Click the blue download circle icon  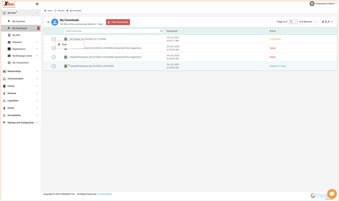pos(55,22)
